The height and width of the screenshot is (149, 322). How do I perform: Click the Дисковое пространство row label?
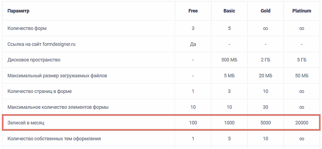[x=34, y=60]
